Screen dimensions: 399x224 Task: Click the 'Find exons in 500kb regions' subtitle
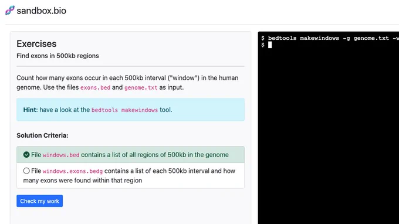(x=58, y=56)
